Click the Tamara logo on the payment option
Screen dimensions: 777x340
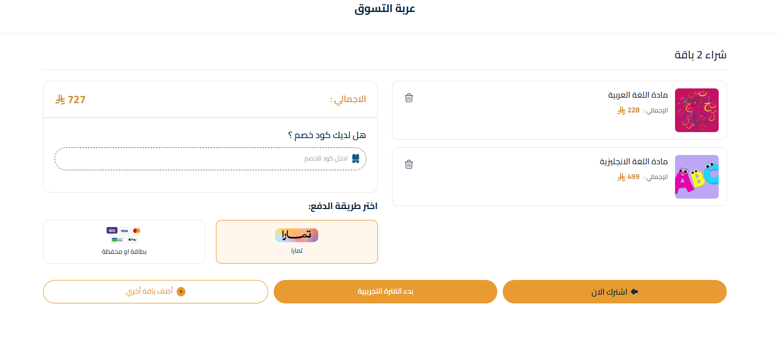pos(296,235)
